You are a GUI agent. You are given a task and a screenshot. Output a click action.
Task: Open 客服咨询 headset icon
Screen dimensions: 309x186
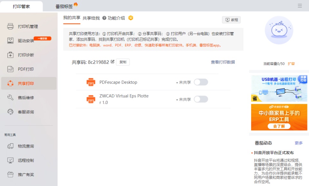[x=10, y=112]
